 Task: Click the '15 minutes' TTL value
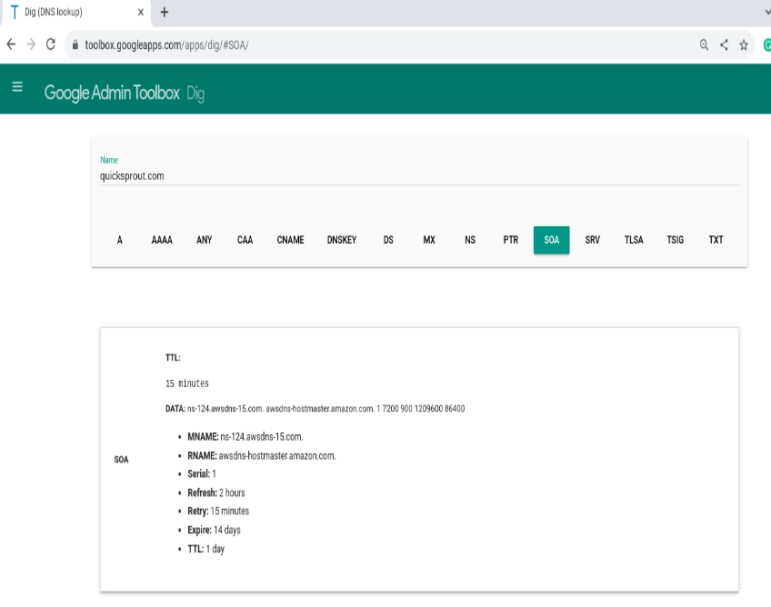tap(187, 383)
